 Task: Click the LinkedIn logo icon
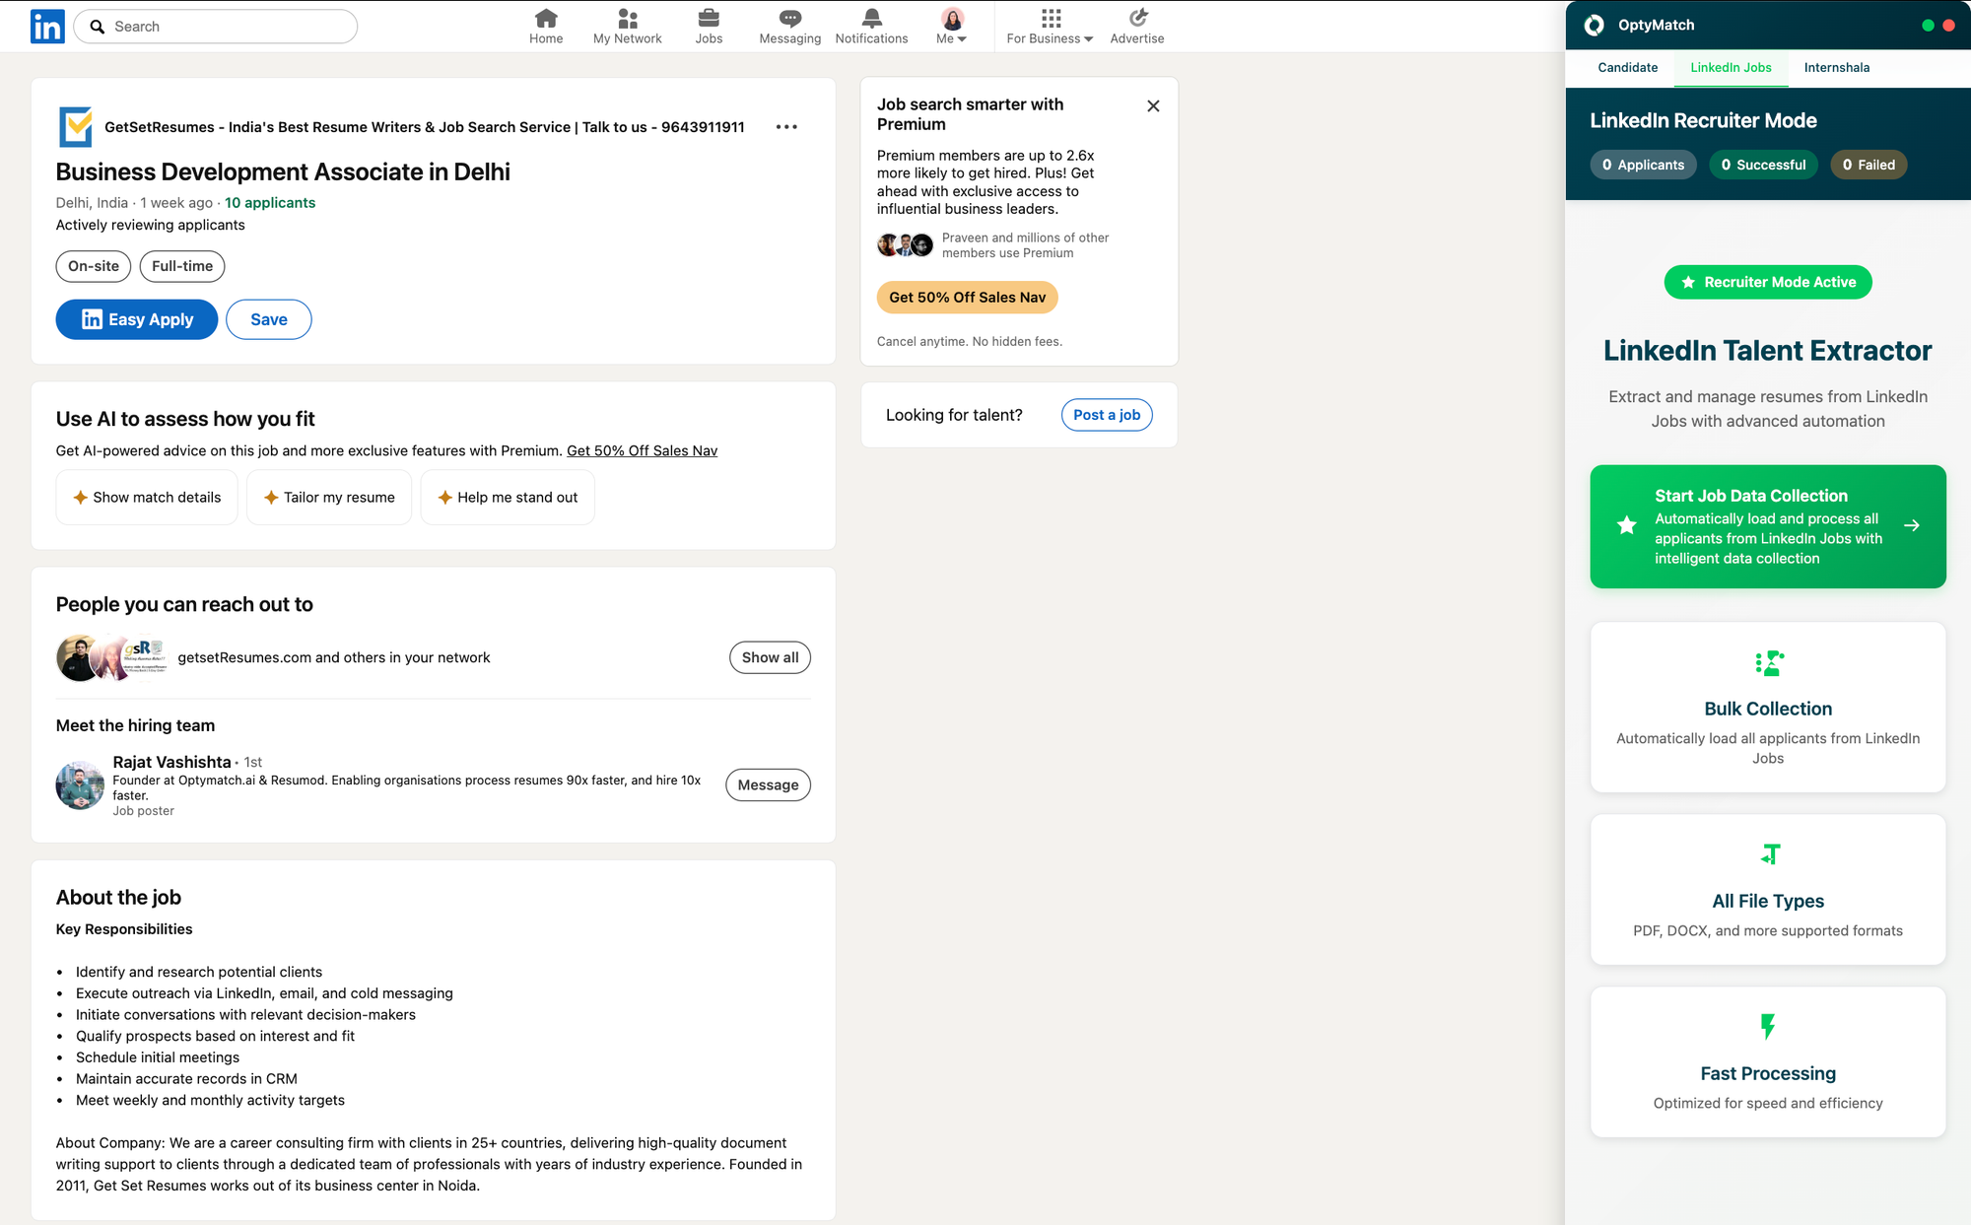[47, 27]
